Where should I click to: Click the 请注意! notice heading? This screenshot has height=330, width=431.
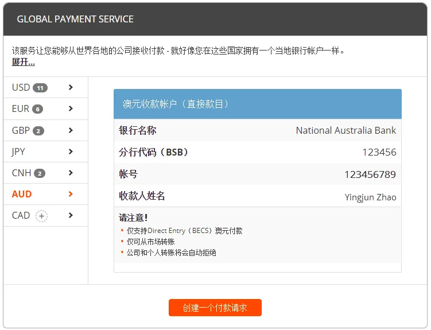click(133, 218)
